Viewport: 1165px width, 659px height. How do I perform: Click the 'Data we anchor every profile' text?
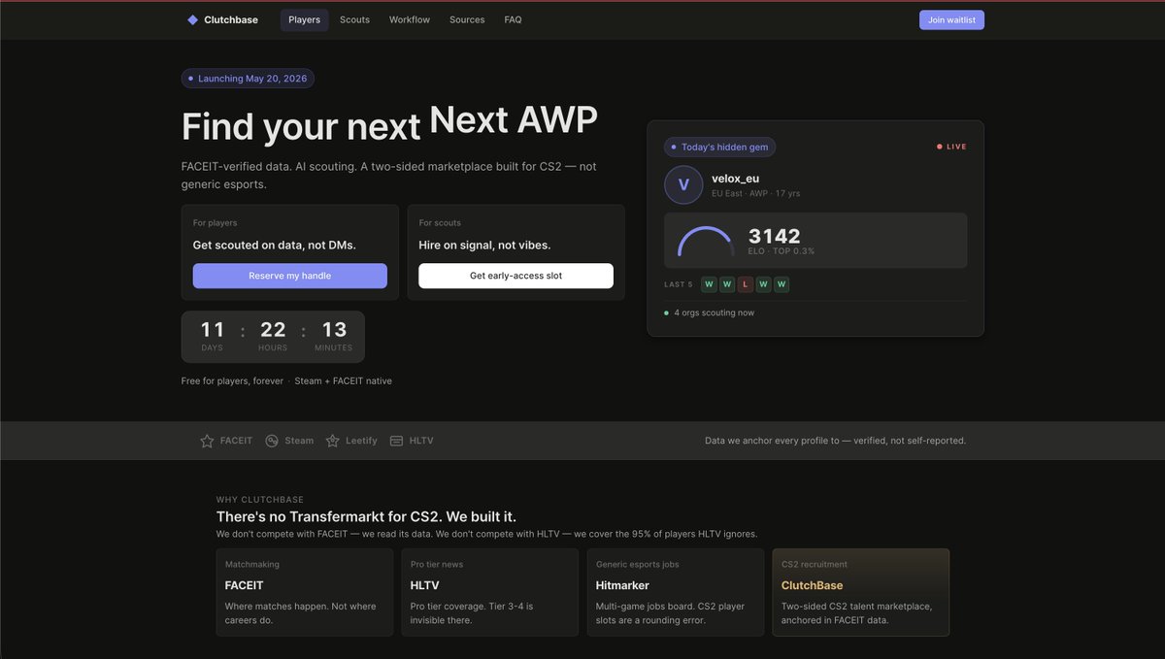[835, 441]
